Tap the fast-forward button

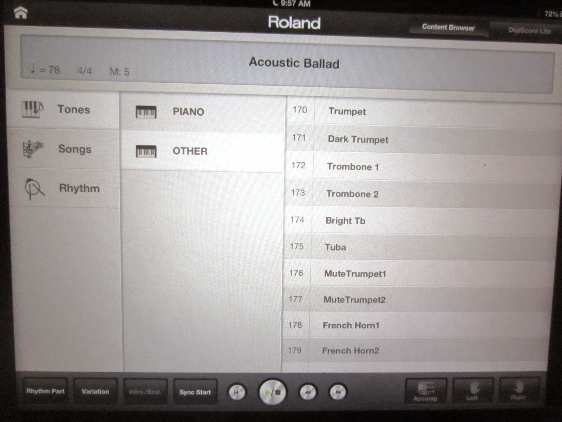[x=338, y=392]
